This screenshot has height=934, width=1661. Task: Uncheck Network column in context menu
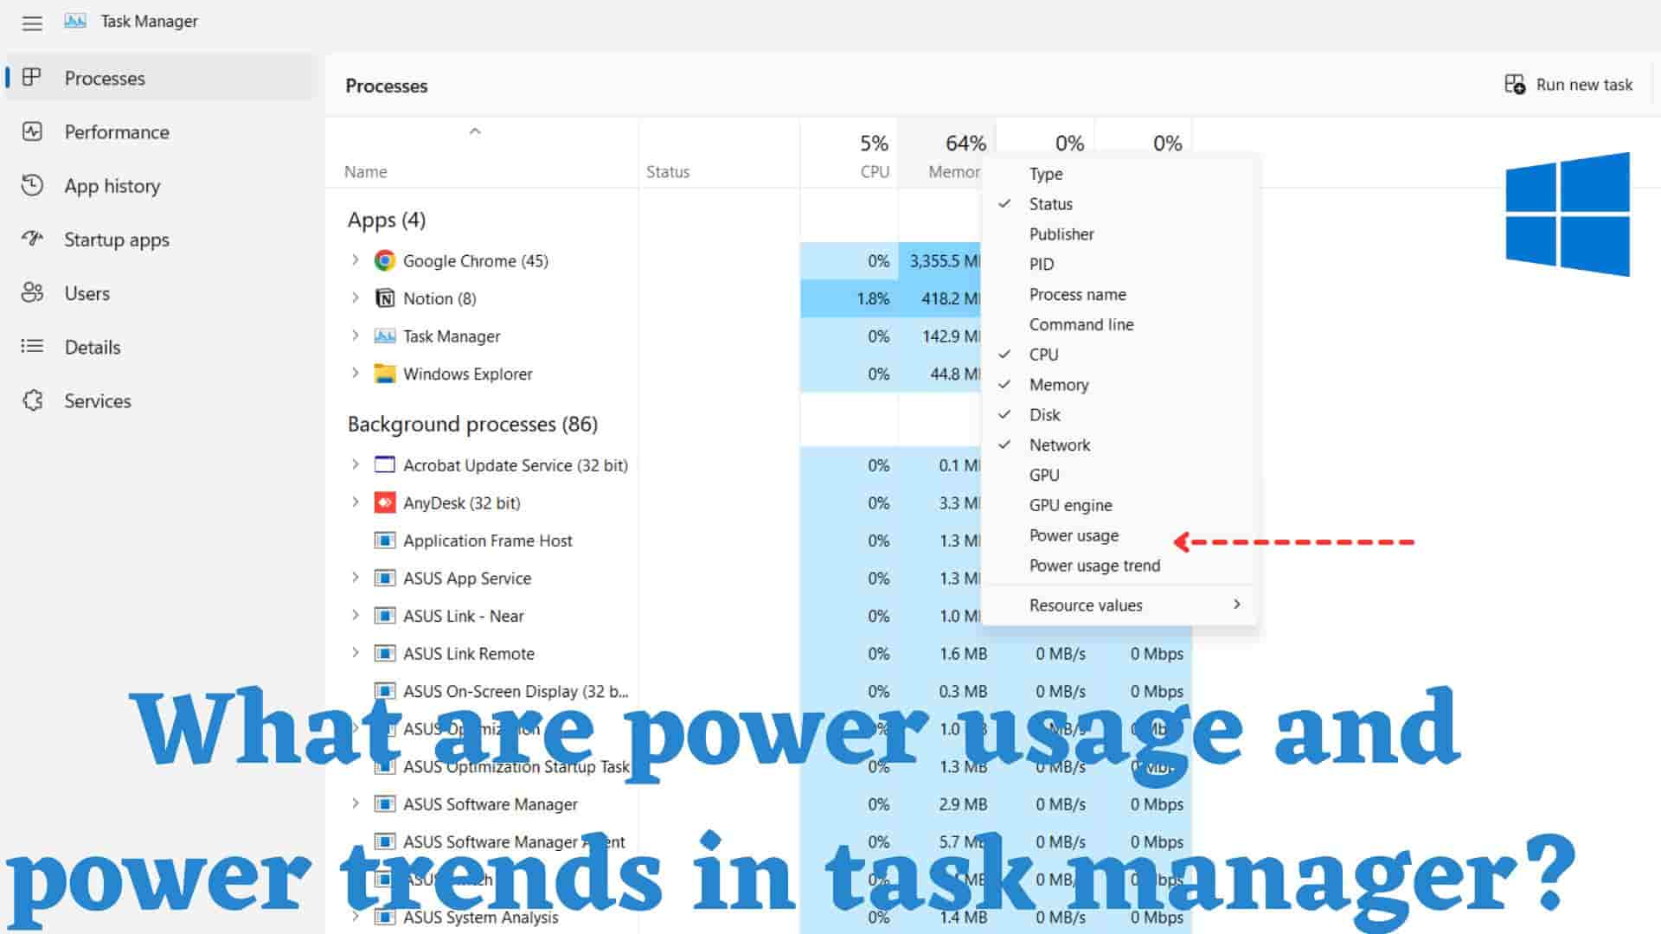1119,445
